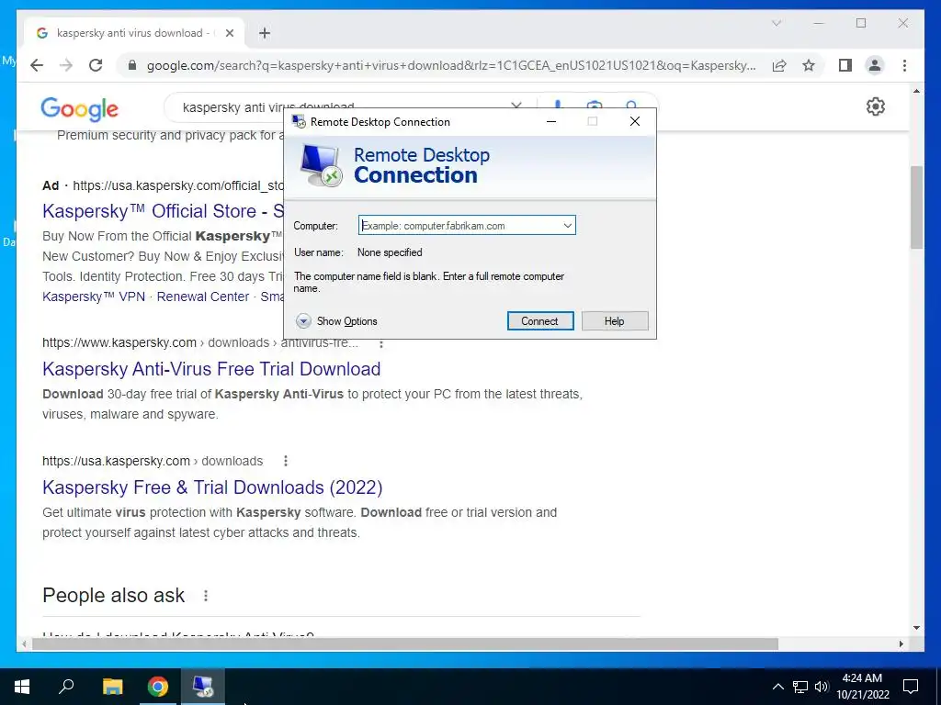Click the People also ask heading
941x705 pixels.
[113, 595]
